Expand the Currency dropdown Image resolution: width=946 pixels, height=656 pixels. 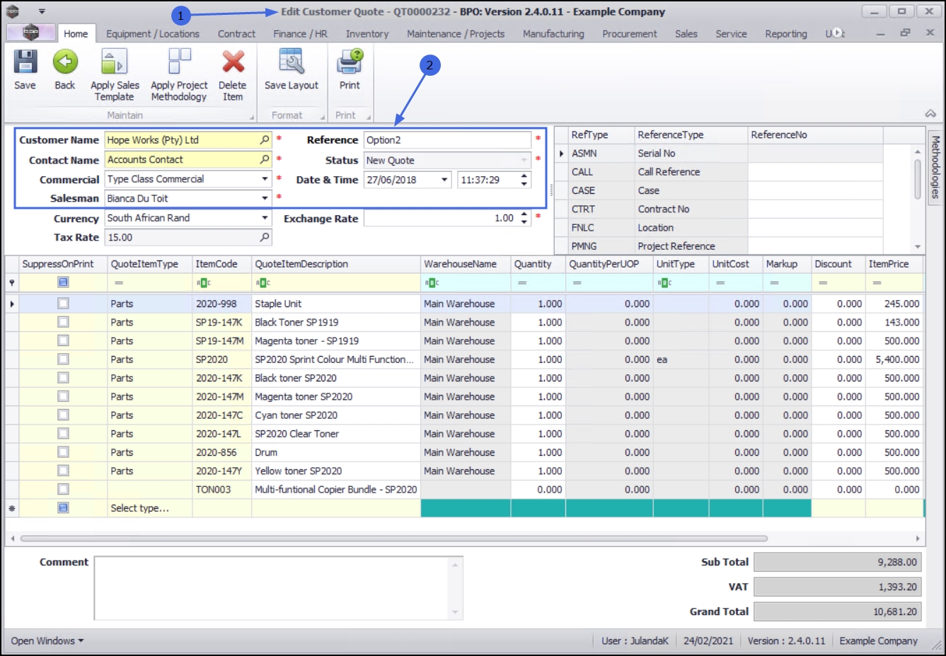coord(265,219)
